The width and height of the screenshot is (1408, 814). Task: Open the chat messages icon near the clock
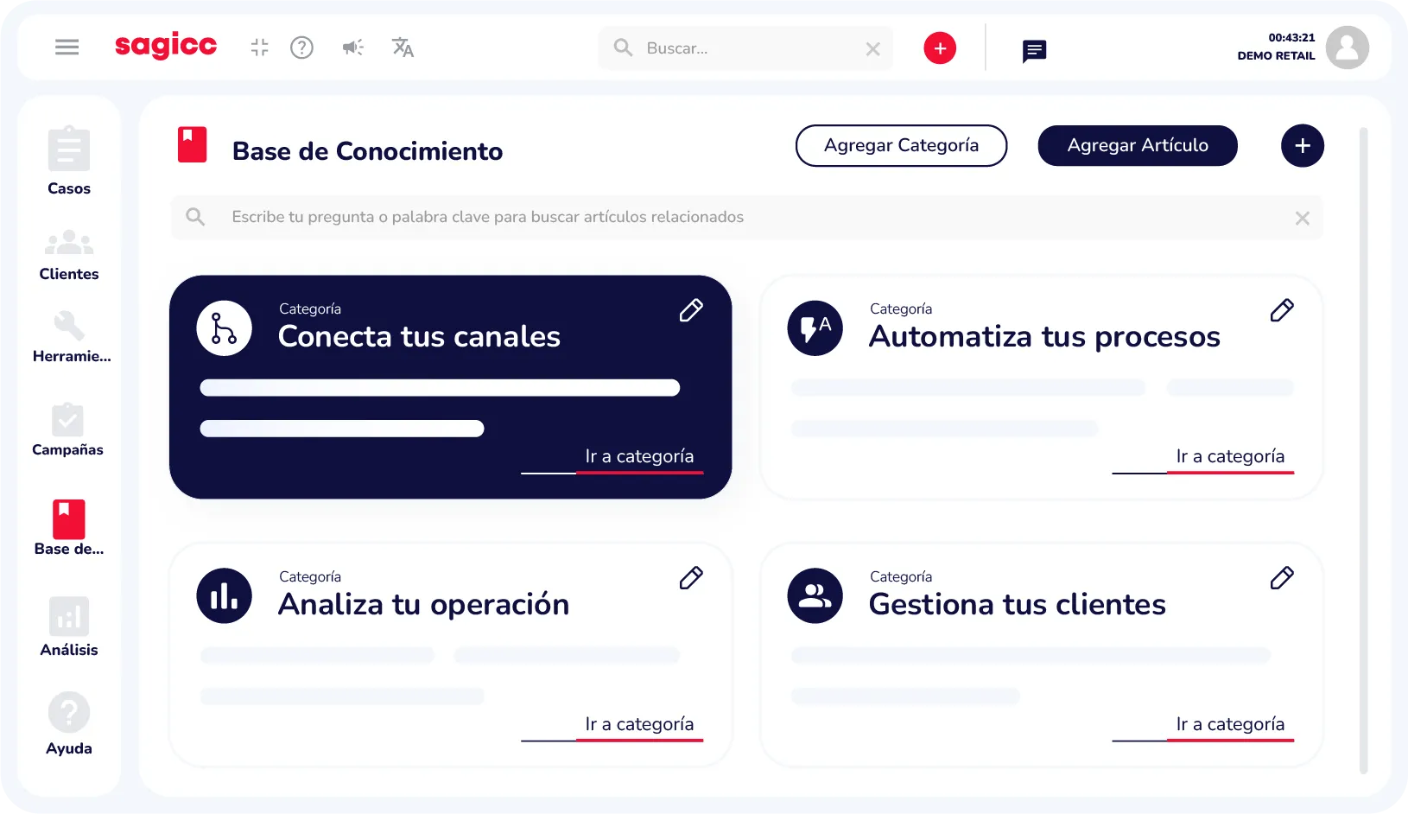pyautogui.click(x=1033, y=50)
